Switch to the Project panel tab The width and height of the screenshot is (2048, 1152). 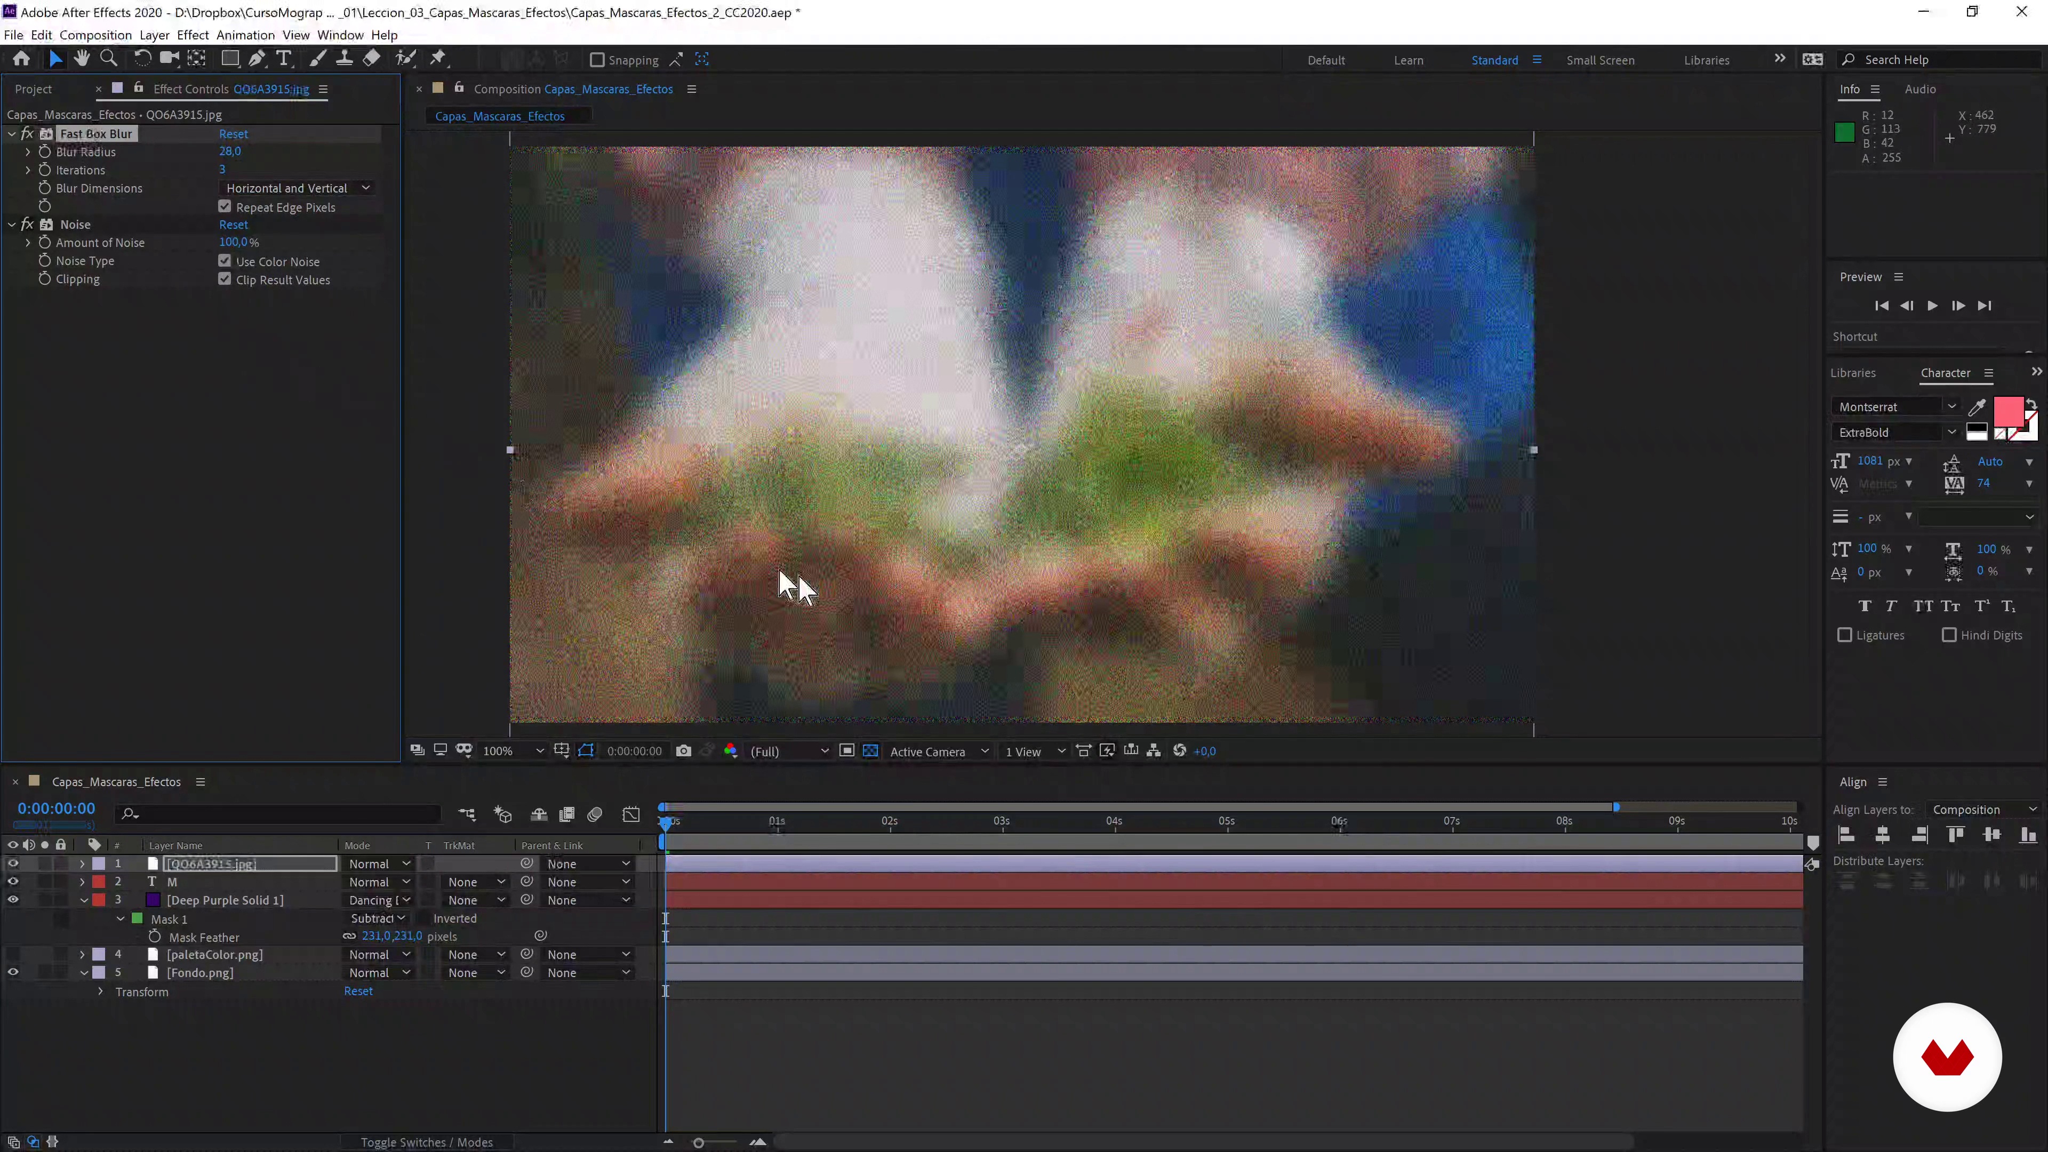(x=34, y=89)
